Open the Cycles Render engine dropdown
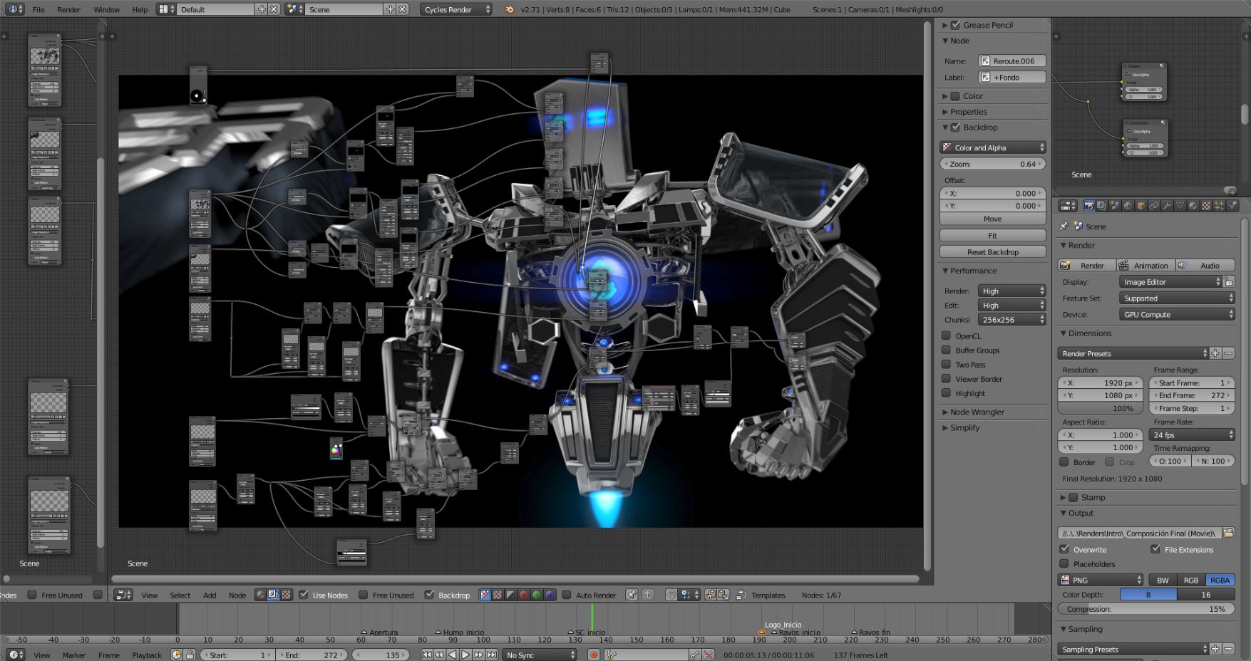 [456, 9]
